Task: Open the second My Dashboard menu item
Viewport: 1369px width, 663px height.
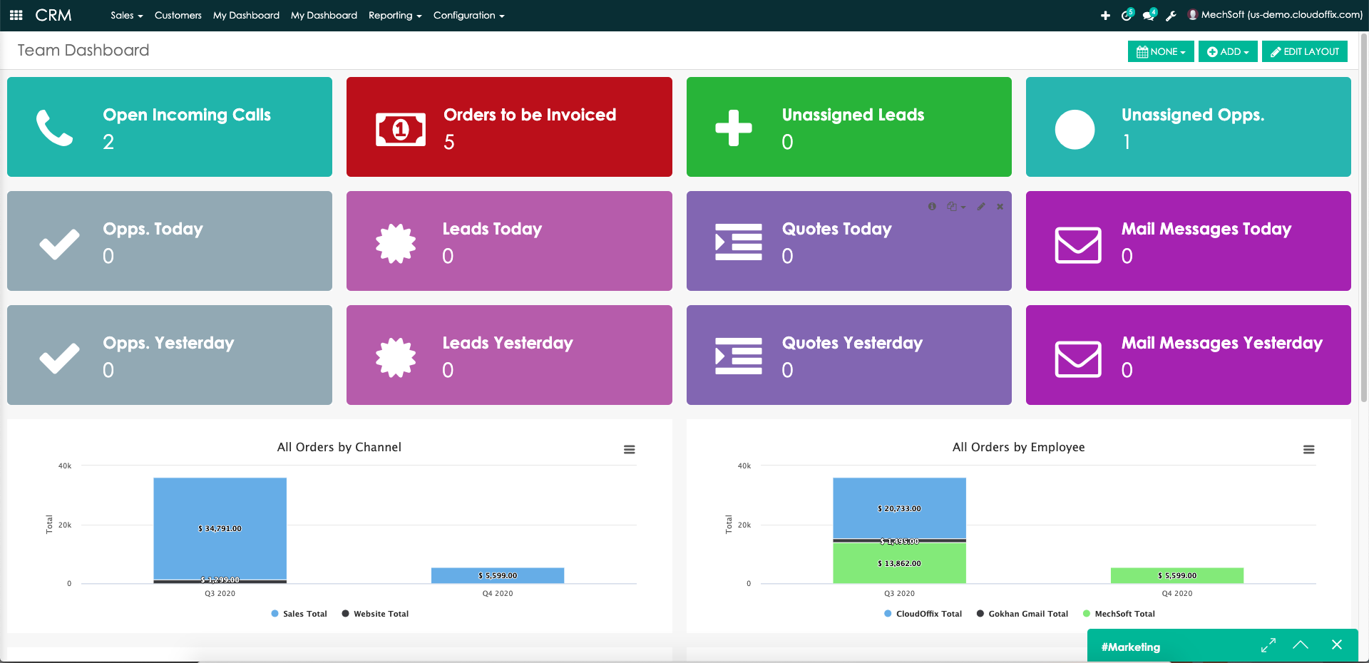Action: point(324,15)
